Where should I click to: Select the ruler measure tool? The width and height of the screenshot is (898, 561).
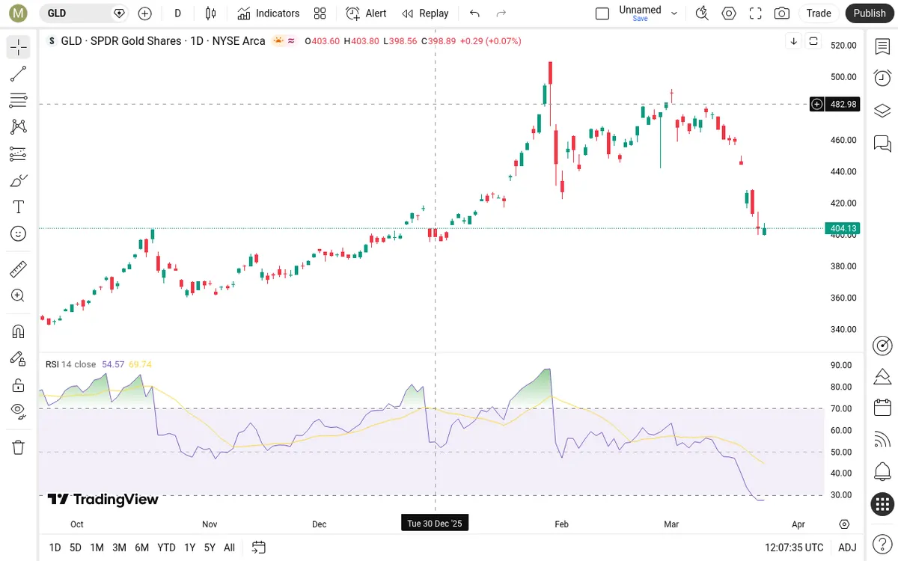pos(19,269)
